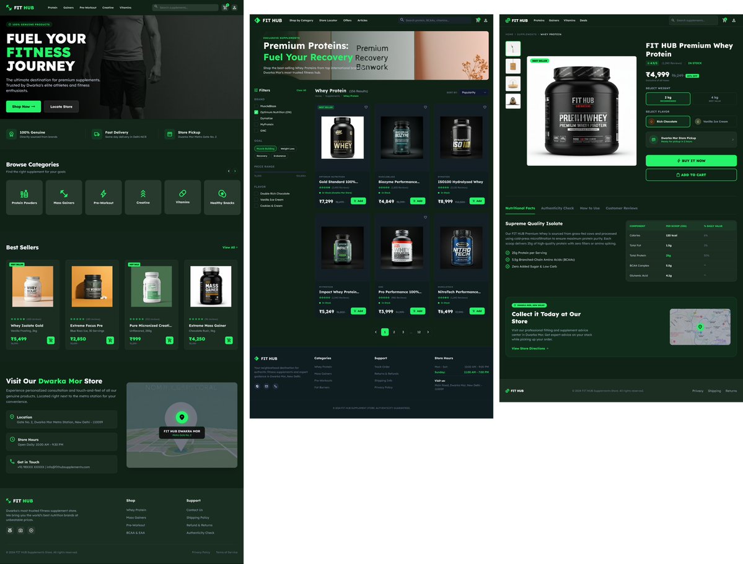Check the Dymatize brand filter
This screenshot has width=743, height=564.
coord(257,118)
